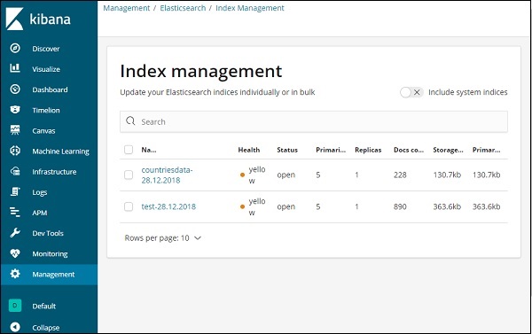Viewport: 532px width, 334px height.
Task: Open Machine Learning via brain icon
Action: tap(15, 151)
